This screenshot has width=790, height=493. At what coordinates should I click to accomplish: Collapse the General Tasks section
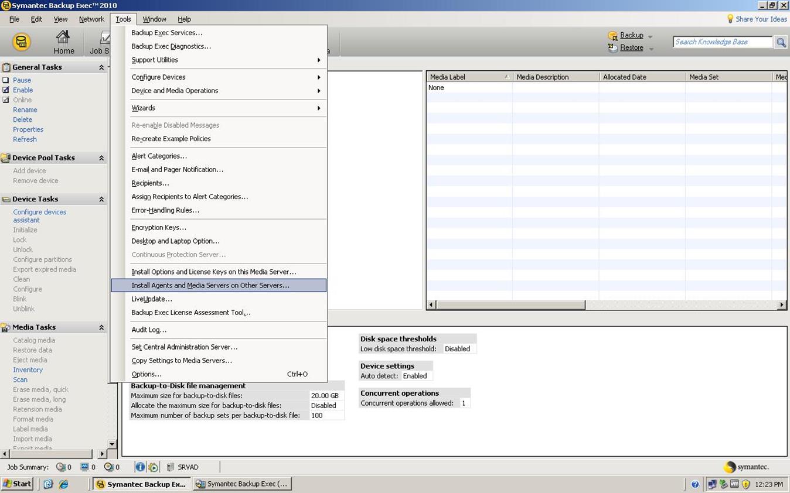click(x=101, y=67)
